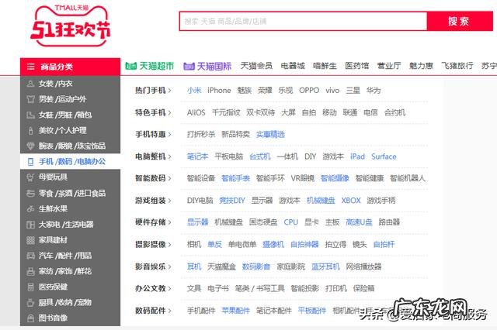Click the green 天猫超市 cat icon

[x=131, y=66]
